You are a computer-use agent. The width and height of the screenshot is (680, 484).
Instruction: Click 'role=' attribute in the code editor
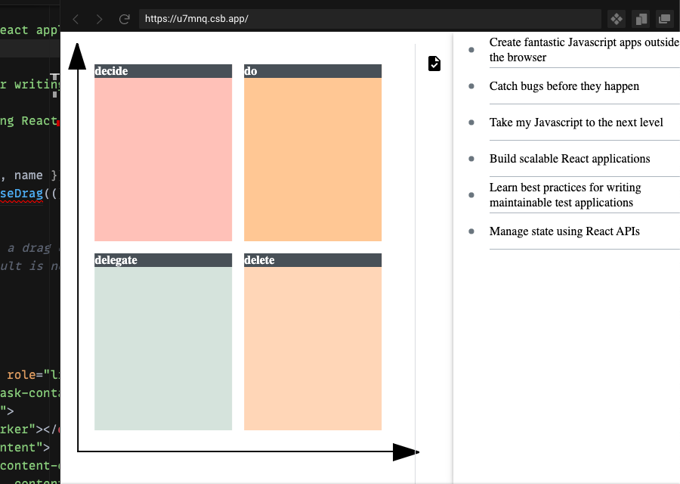pos(25,375)
